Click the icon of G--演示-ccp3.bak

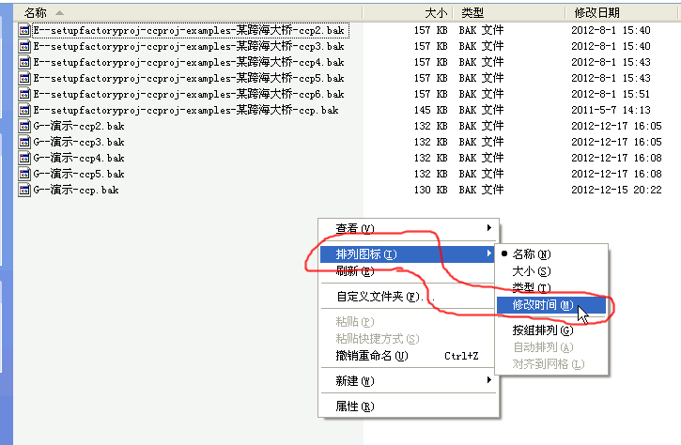tap(24, 142)
